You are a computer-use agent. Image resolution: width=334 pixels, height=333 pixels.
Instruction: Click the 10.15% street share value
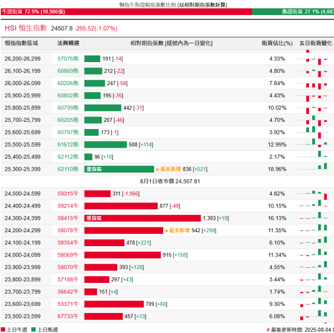coord(277,206)
